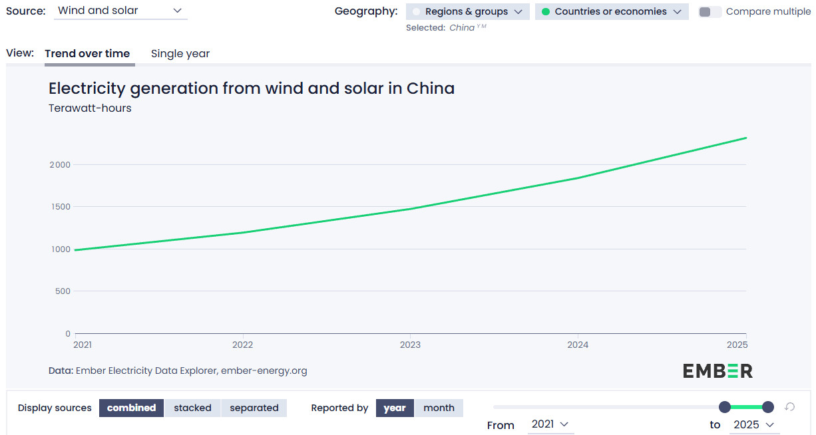Toggle the Compare multiple switch
The height and width of the screenshot is (435, 816).
pyautogui.click(x=710, y=12)
